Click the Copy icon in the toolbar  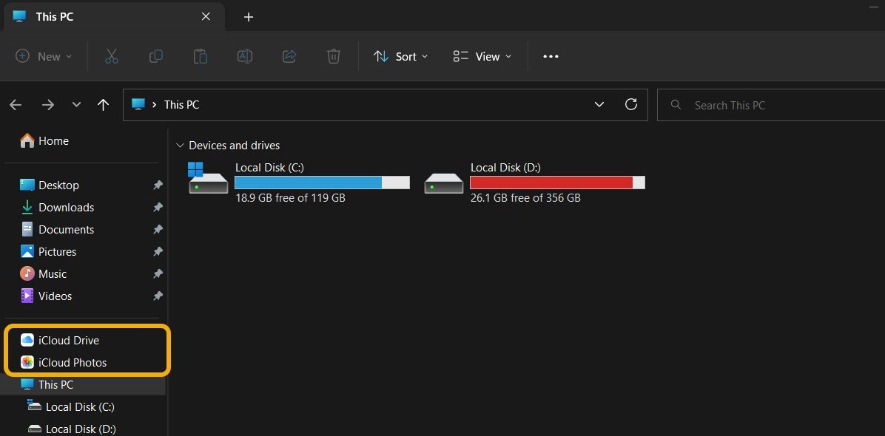(x=156, y=55)
